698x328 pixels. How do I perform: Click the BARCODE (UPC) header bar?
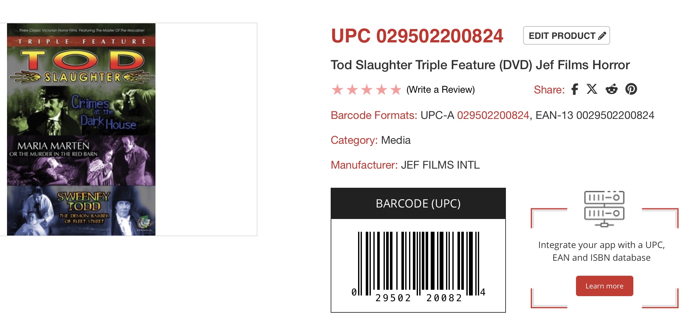[x=418, y=203]
